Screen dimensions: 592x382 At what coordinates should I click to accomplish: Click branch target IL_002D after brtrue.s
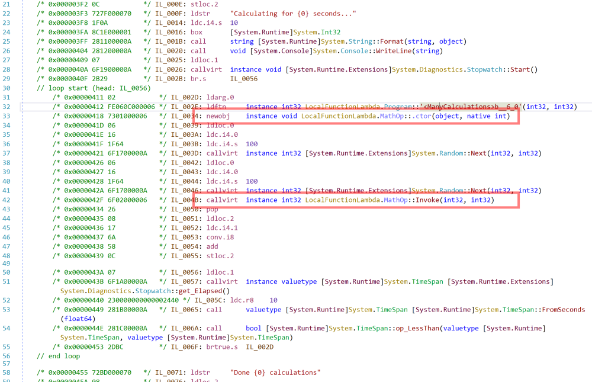(x=260, y=347)
